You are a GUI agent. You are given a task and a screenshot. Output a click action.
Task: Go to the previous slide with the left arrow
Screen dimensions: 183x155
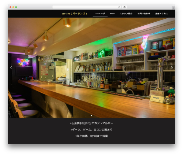[11, 68]
